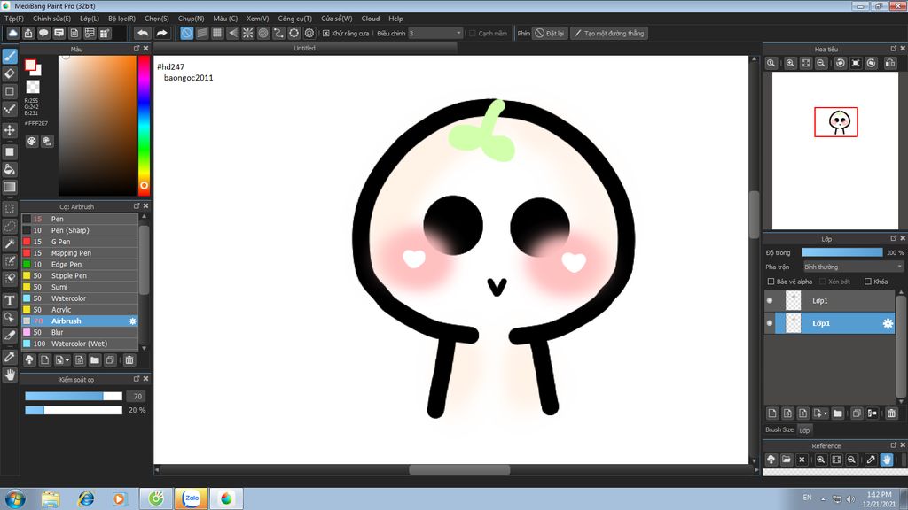Zoom in on the Hoa tiêu navigator
908x510 pixels.
(790, 63)
